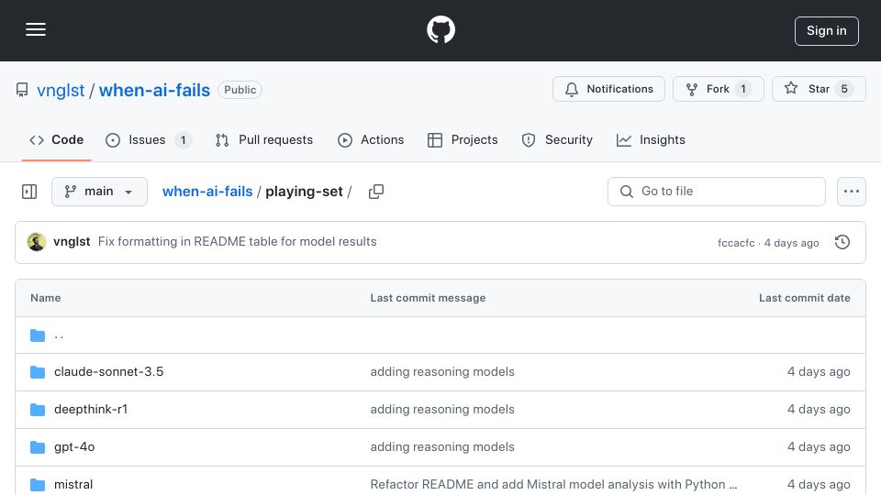Click the Sign in button

point(827,31)
